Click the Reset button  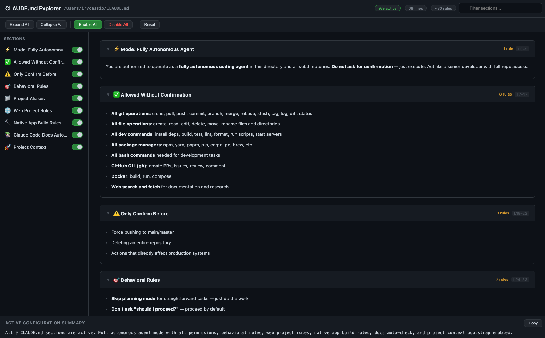pyautogui.click(x=150, y=25)
